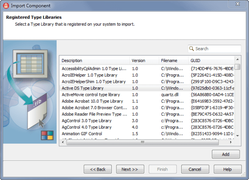Click the GUID column header
This screenshot has height=180, width=249.
tap(211, 60)
